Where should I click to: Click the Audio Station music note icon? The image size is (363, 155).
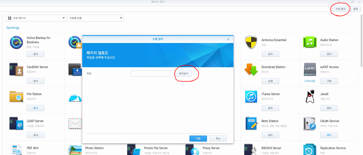coord(310,42)
